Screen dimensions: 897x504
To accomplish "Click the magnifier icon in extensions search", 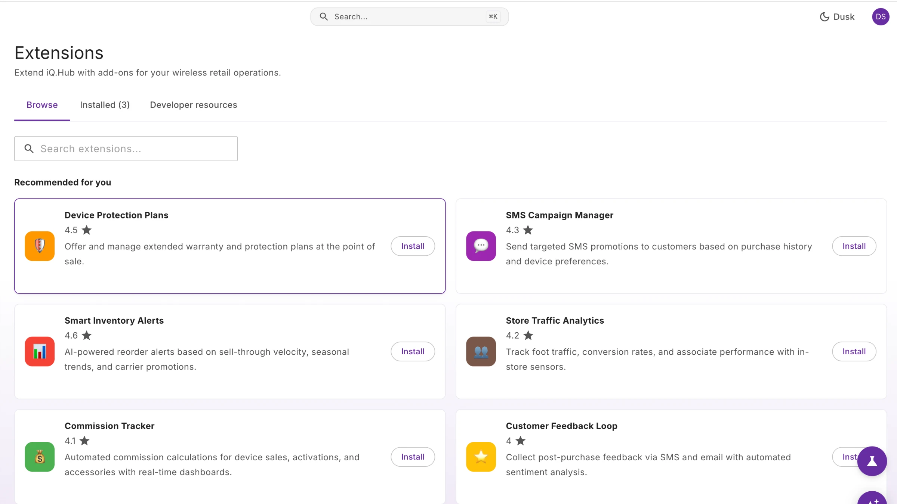I will [x=29, y=149].
